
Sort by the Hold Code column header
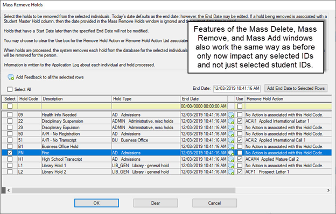29,99
